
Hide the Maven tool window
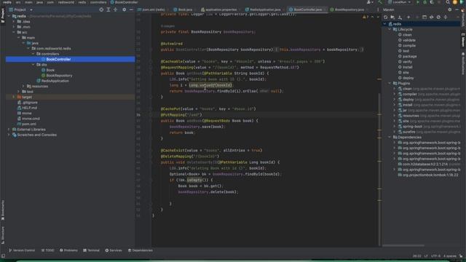(x=457, y=9)
